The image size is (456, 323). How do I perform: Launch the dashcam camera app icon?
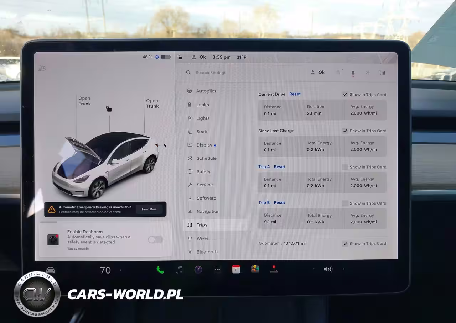click(198, 270)
